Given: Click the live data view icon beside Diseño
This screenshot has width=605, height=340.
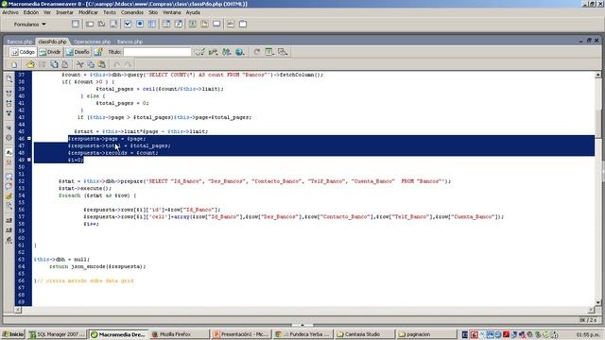Looking at the screenshot, I should click(98, 52).
